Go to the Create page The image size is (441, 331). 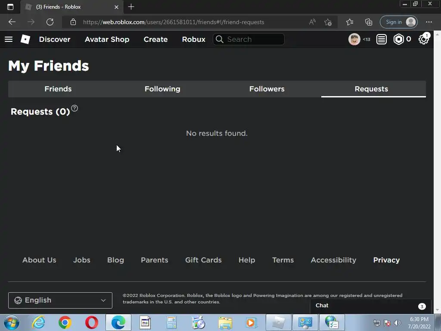[155, 39]
